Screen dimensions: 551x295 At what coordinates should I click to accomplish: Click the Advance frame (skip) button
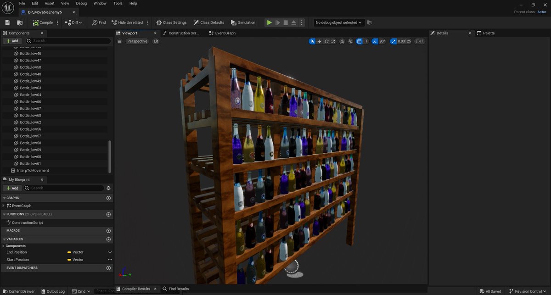pyautogui.click(x=278, y=22)
